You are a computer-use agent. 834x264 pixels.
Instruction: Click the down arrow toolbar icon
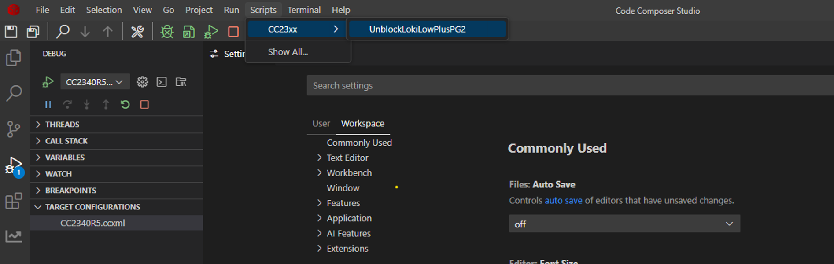(x=85, y=31)
